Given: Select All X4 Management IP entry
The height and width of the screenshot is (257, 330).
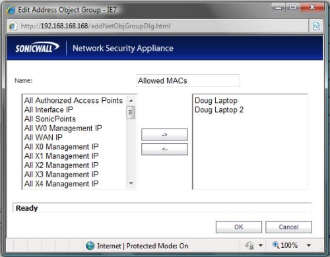Looking at the screenshot, I should [61, 184].
